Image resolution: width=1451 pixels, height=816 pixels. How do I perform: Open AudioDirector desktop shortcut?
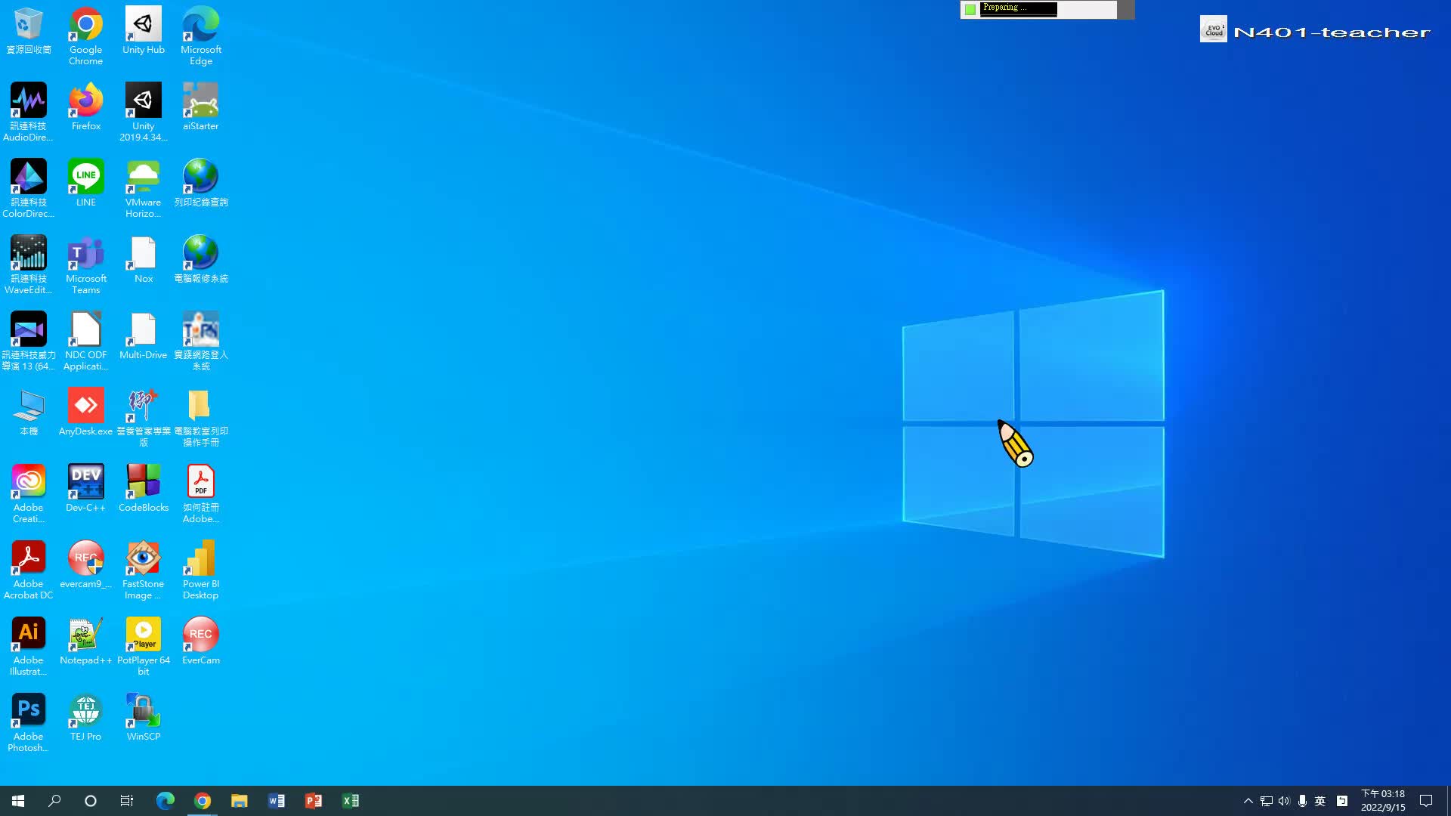point(29,112)
